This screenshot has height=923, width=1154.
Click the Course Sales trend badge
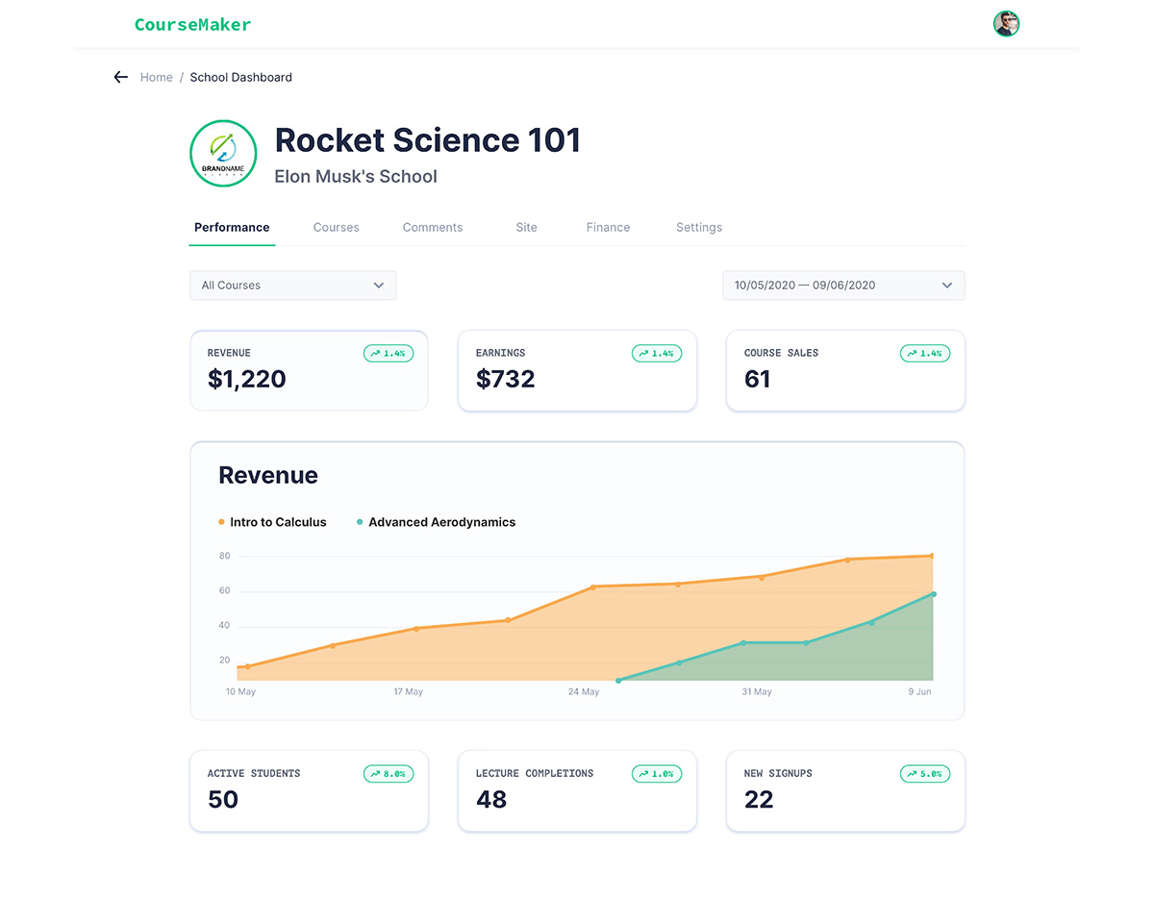point(925,354)
